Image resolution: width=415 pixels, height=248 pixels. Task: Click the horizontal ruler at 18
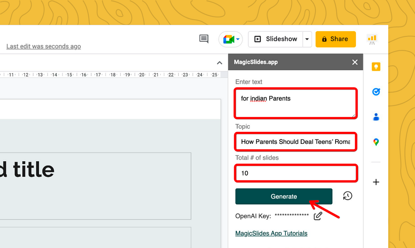tap(113, 75)
